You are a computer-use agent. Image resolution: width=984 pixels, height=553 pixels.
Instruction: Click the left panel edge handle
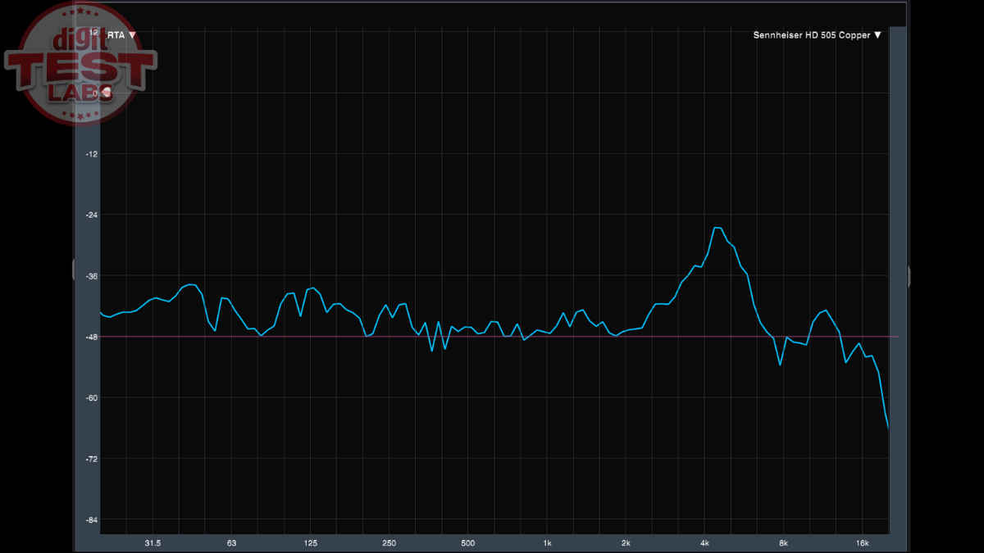coord(74,269)
